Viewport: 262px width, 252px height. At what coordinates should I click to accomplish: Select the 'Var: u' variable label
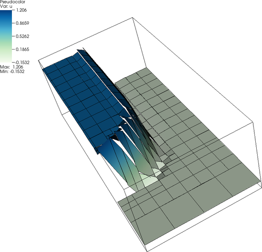[6, 7]
